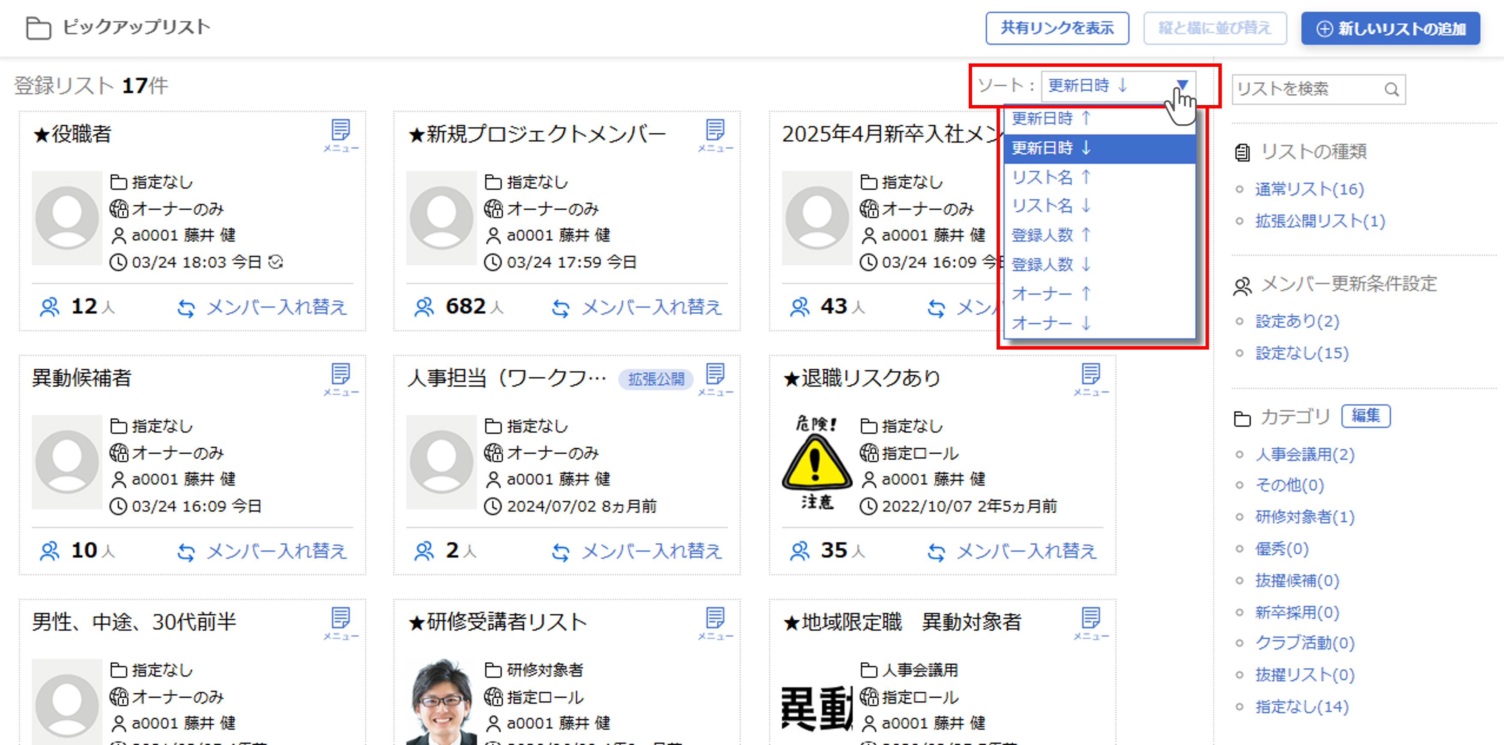Screen dimensions: 1504x745
Task: Select 更新日時 ascending sort option
Action: [x=1051, y=119]
